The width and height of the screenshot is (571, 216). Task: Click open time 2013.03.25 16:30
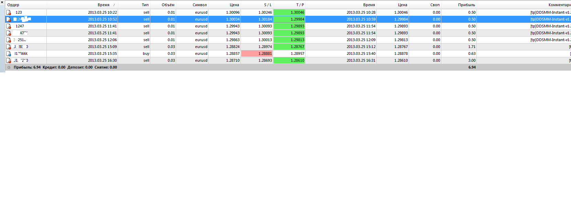pos(103,60)
